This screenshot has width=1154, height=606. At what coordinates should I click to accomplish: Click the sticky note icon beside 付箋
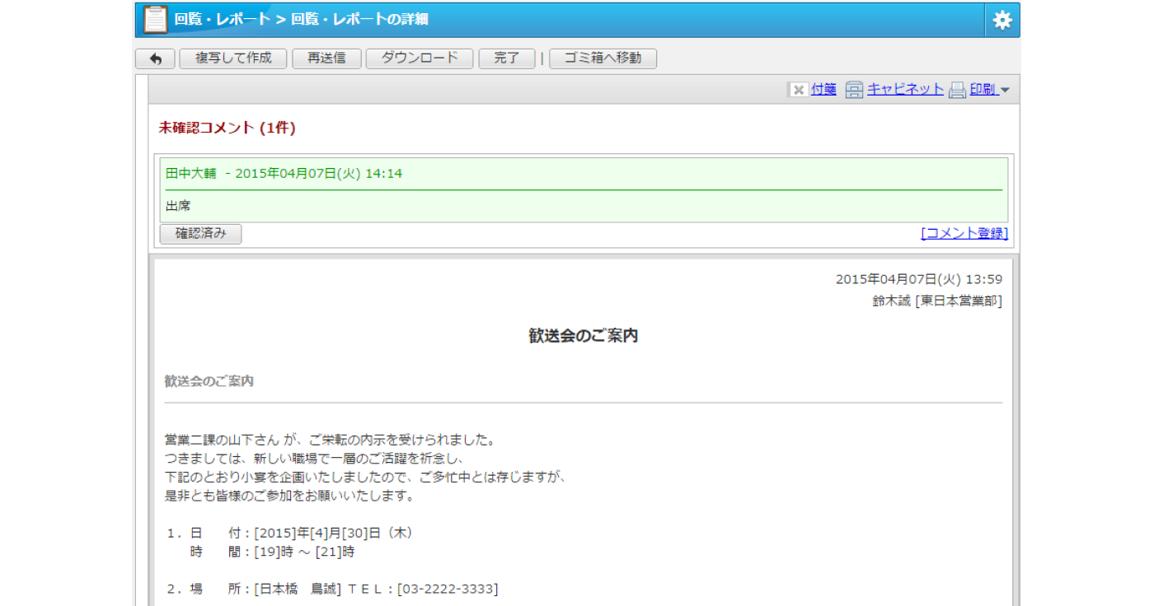tap(798, 90)
